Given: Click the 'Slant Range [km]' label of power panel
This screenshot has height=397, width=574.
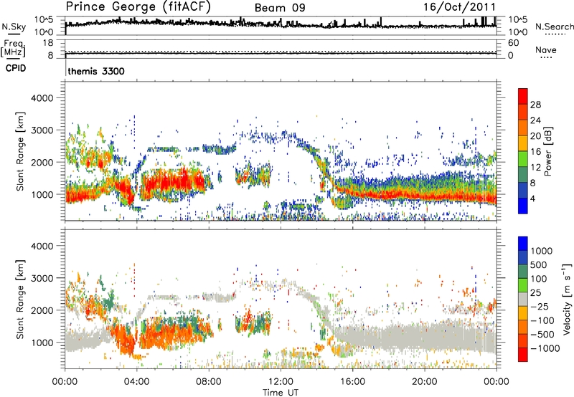Looking at the screenshot, I should [x=20, y=151].
